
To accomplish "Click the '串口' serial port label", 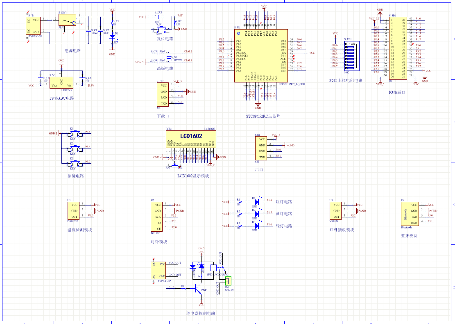I will pyautogui.click(x=259, y=170).
